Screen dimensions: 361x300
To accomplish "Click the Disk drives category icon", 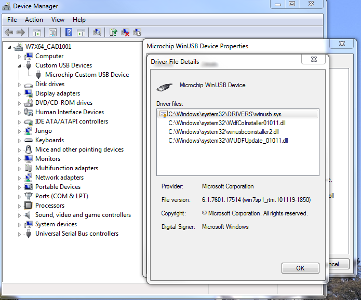I will (29, 85).
